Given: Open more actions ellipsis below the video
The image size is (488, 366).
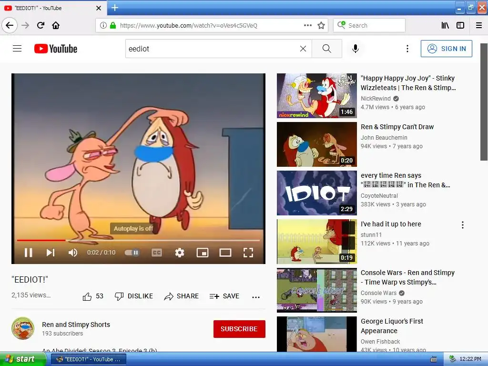Looking at the screenshot, I should click(256, 297).
